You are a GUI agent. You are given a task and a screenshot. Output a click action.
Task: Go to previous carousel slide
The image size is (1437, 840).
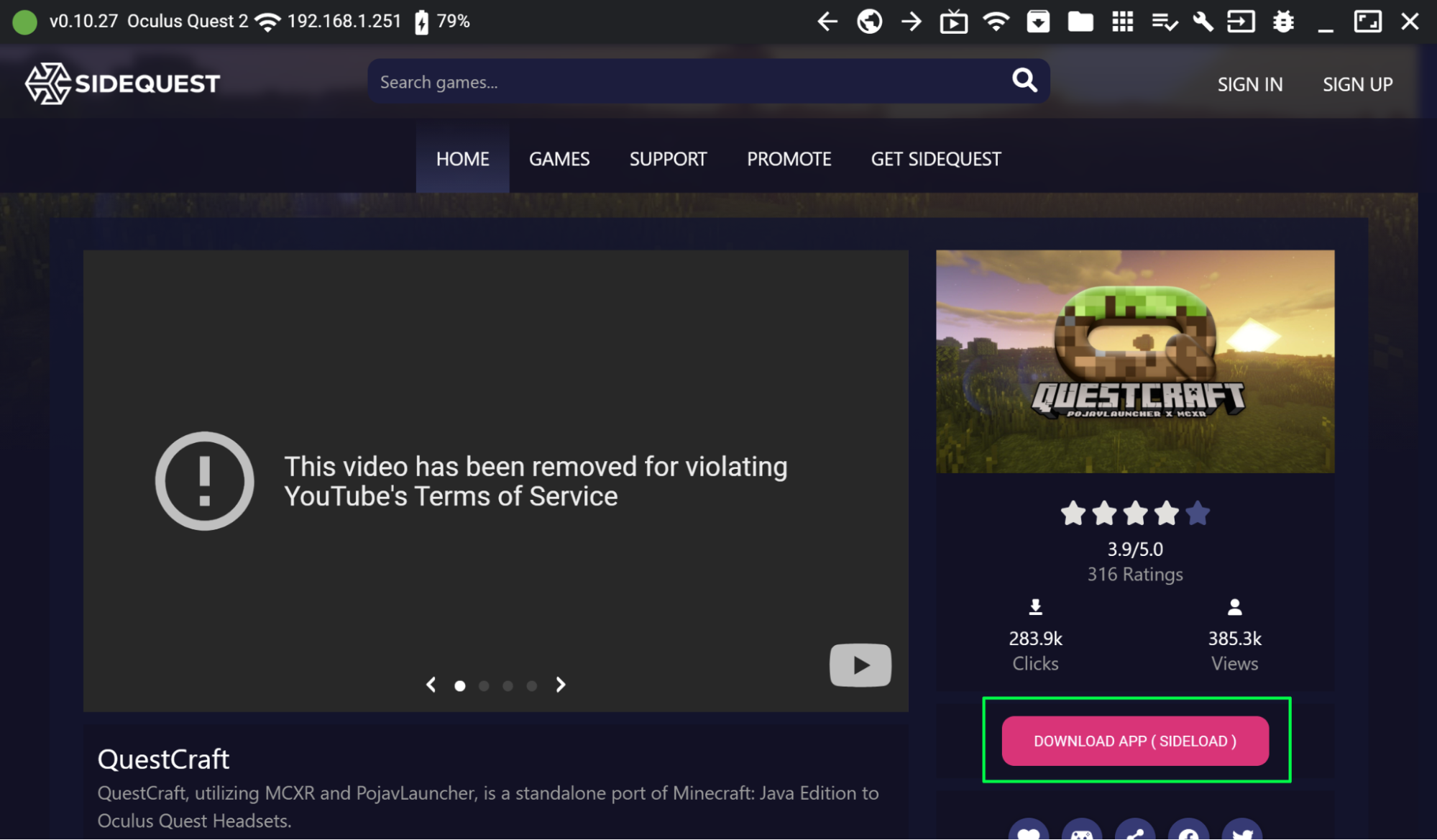431,685
